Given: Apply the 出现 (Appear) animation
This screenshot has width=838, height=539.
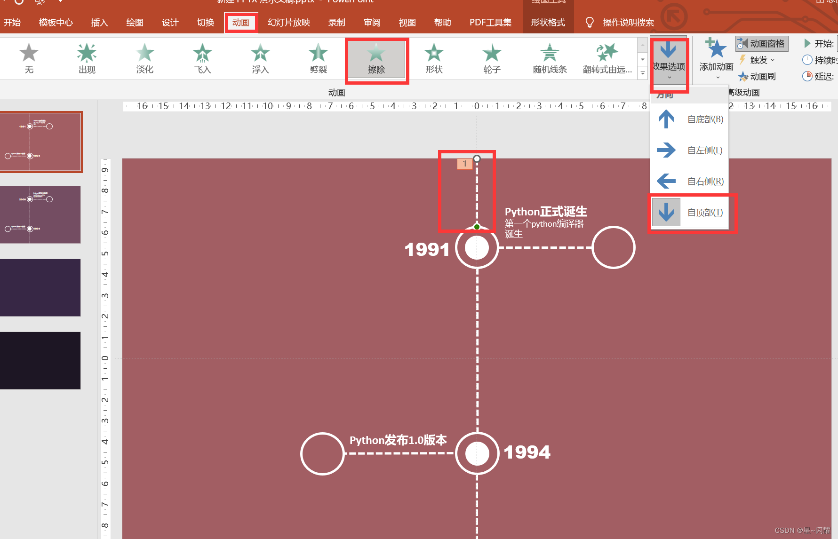Looking at the screenshot, I should [87, 59].
